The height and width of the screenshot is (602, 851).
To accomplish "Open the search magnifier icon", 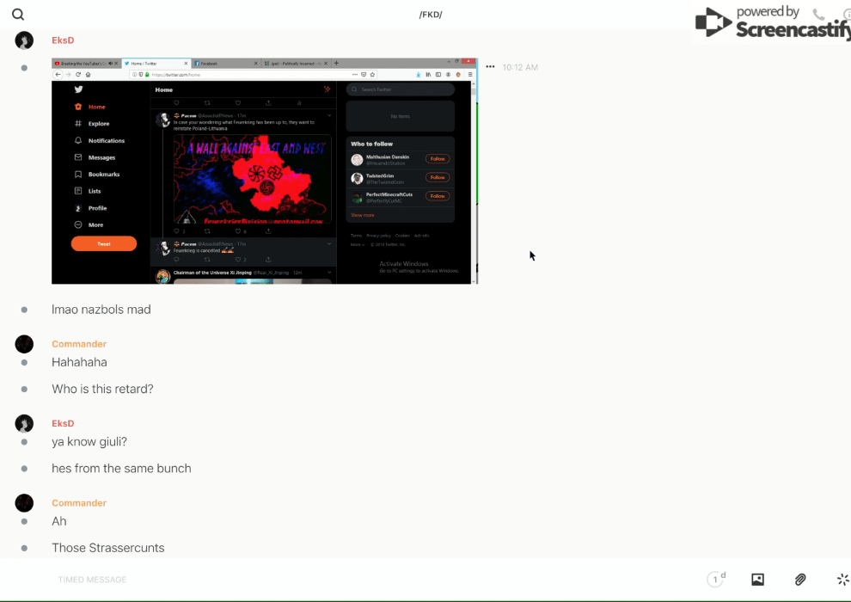I will click(18, 15).
